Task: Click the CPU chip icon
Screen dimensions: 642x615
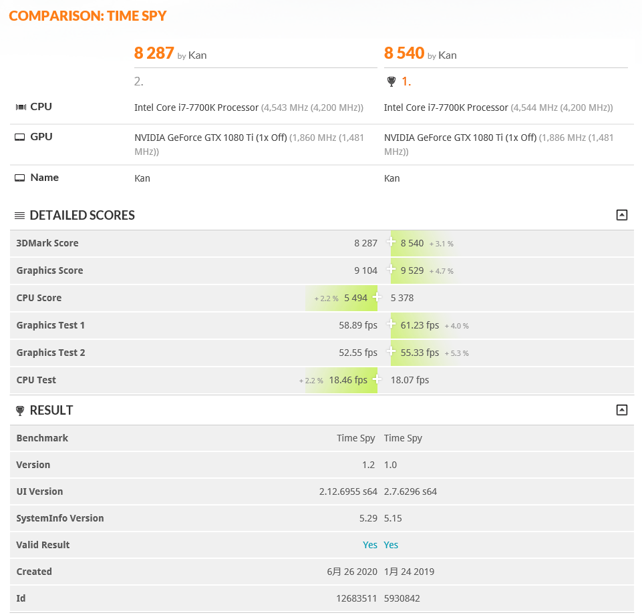Action: (x=21, y=108)
